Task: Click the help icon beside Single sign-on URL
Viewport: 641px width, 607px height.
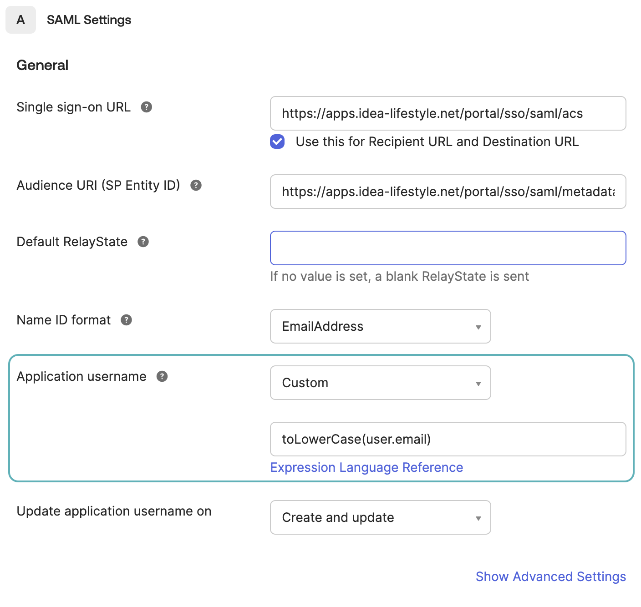Action: coord(146,107)
